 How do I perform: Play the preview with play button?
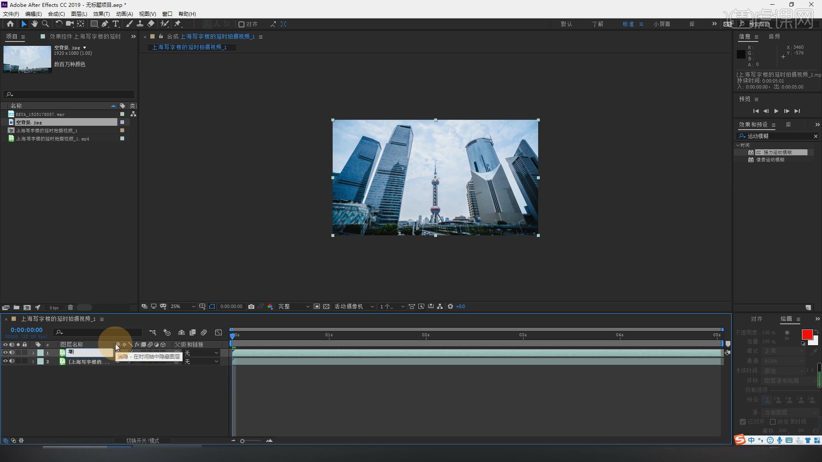pos(776,111)
